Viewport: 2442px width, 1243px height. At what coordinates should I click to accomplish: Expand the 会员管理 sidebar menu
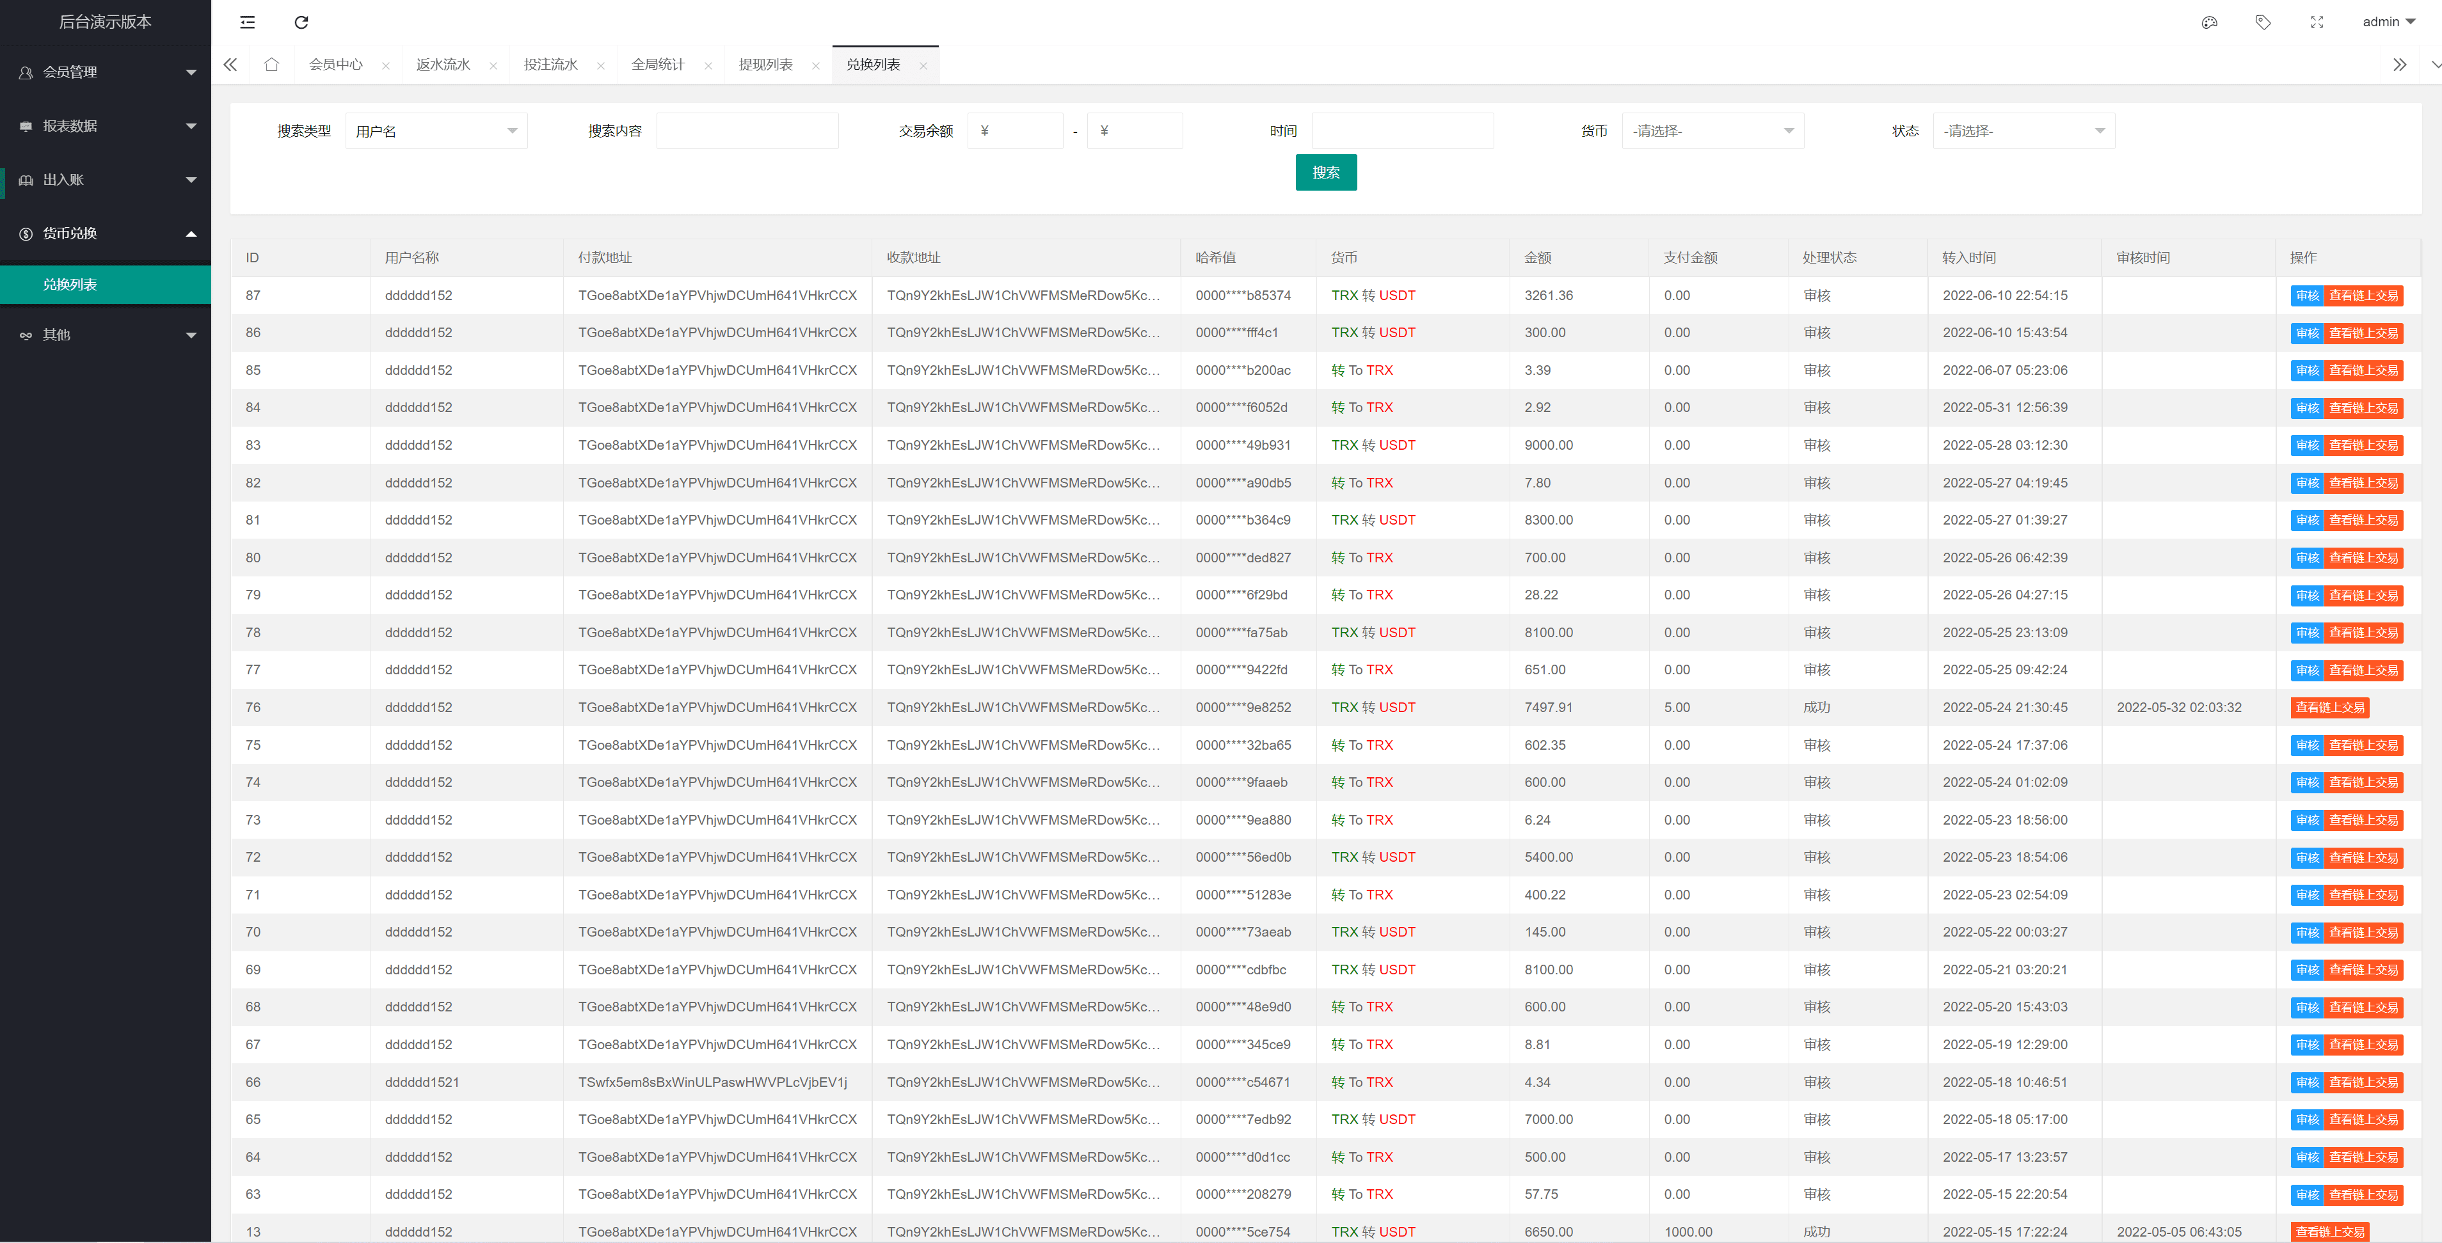[x=105, y=72]
